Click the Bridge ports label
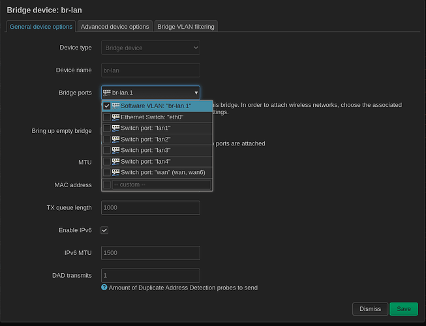426x326 pixels. click(x=75, y=93)
